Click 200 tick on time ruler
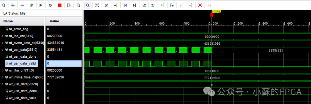The width and height of the screenshot is (311, 104). tap(112, 23)
